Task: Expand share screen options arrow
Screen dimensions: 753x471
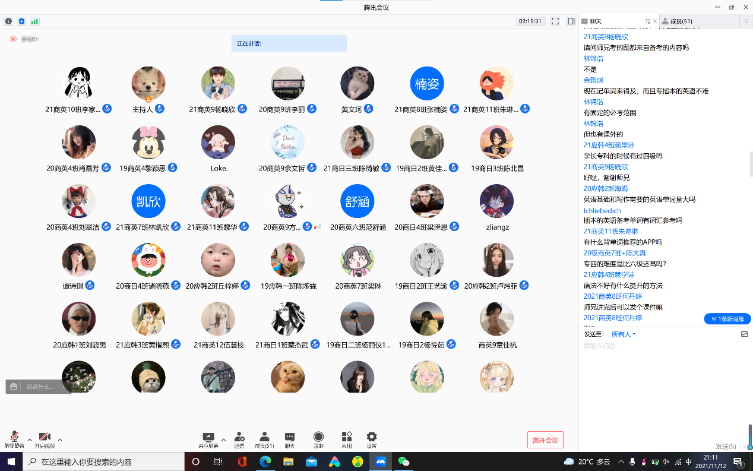Action: [223, 440]
